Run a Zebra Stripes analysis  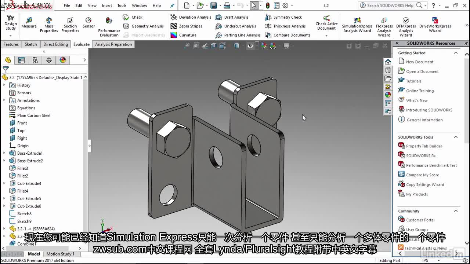[x=187, y=26]
